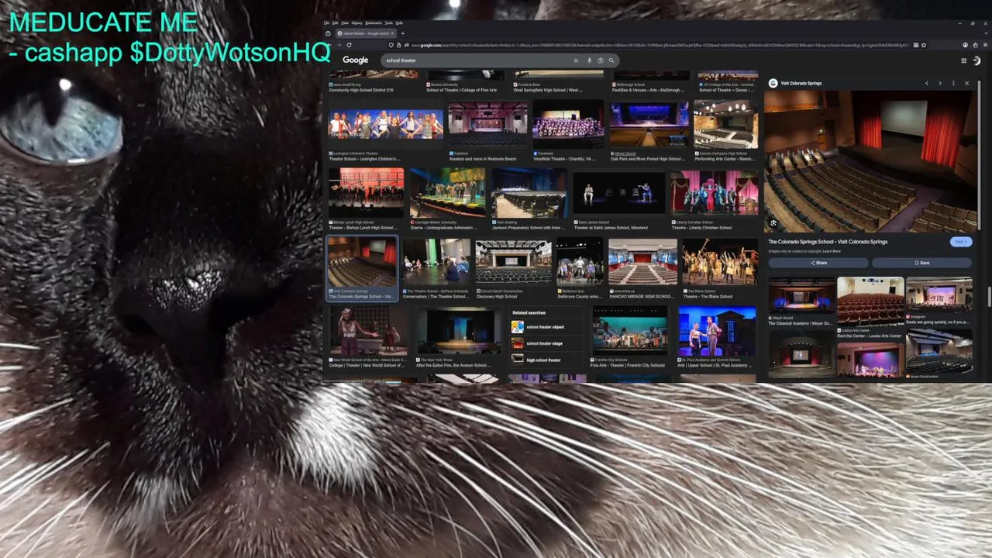
Task: Open the Edit menu
Action: [336, 23]
